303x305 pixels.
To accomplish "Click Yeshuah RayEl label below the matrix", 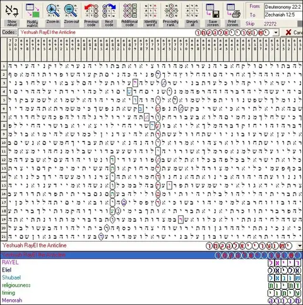I will point(35,246).
